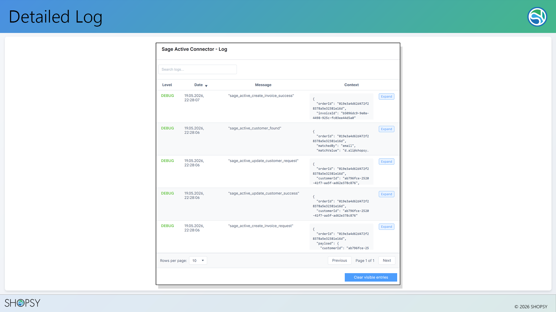
Task: Click the context JSON containing matchedBy email
Action: click(341, 139)
